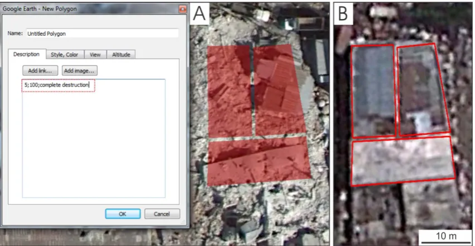Open the Style, Color tab
475x246 pixels.
point(65,55)
